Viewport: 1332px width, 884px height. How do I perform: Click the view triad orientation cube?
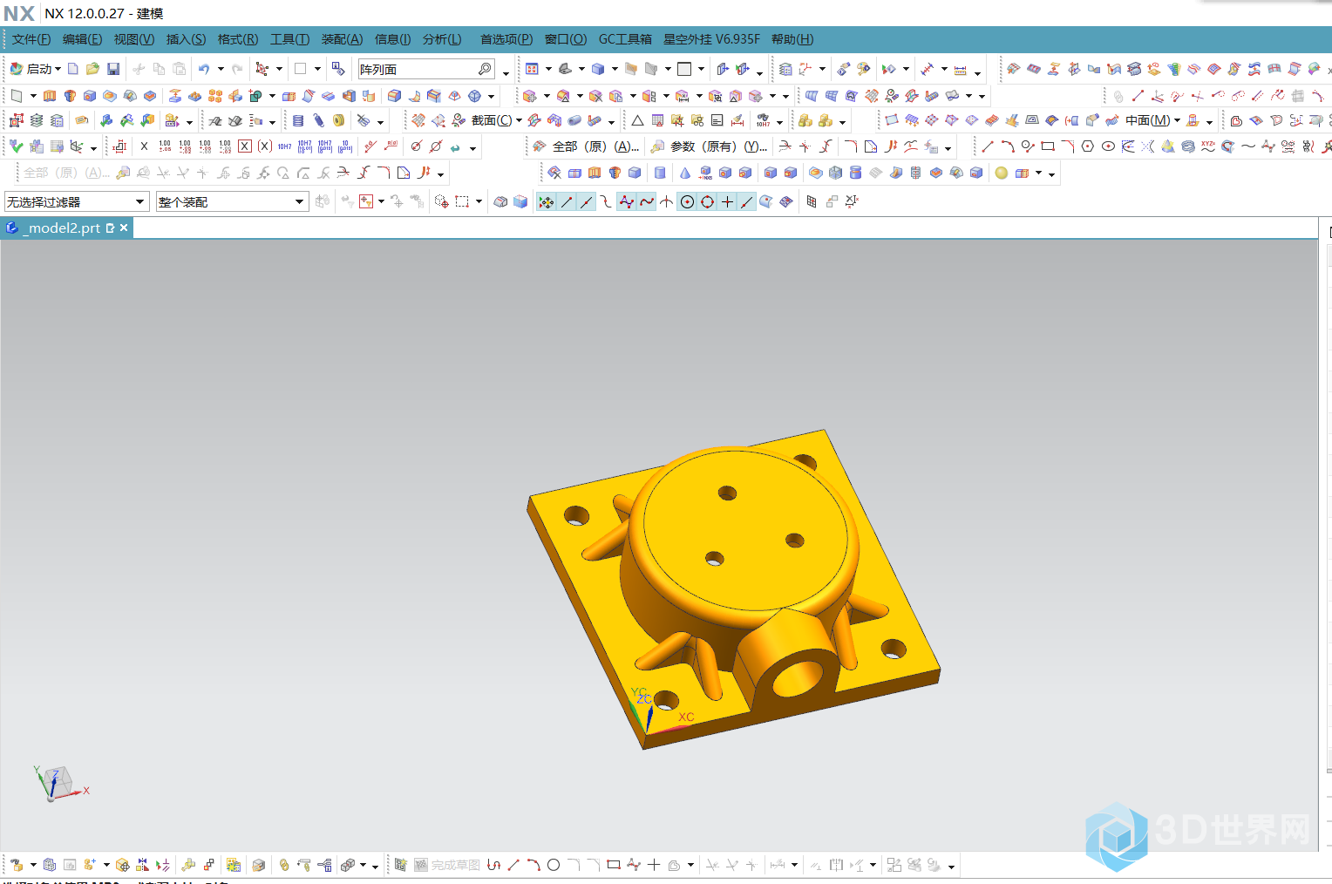point(59,784)
